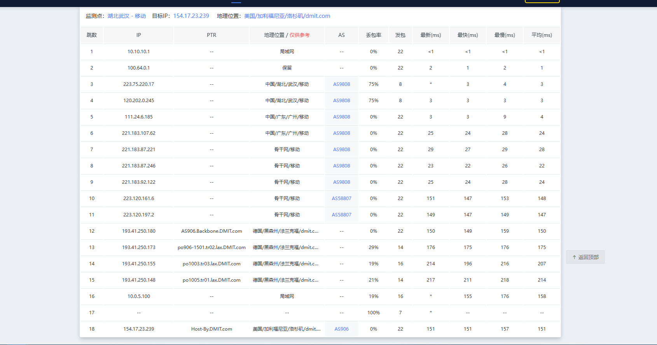Click the 最快(ms) column header
Image resolution: width=657 pixels, height=345 pixels.
[468, 35]
